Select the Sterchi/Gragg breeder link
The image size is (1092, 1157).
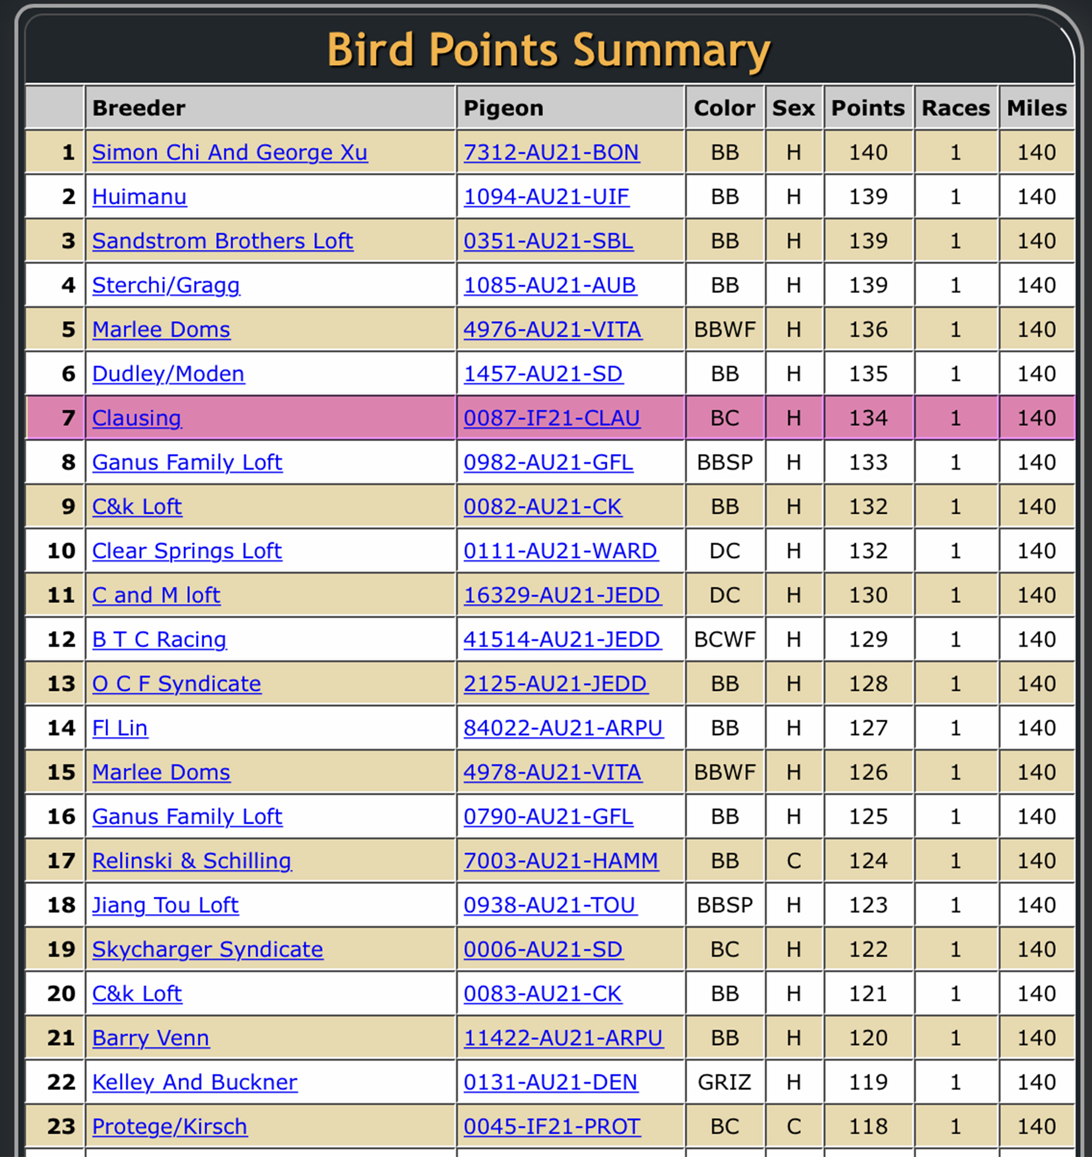[166, 285]
